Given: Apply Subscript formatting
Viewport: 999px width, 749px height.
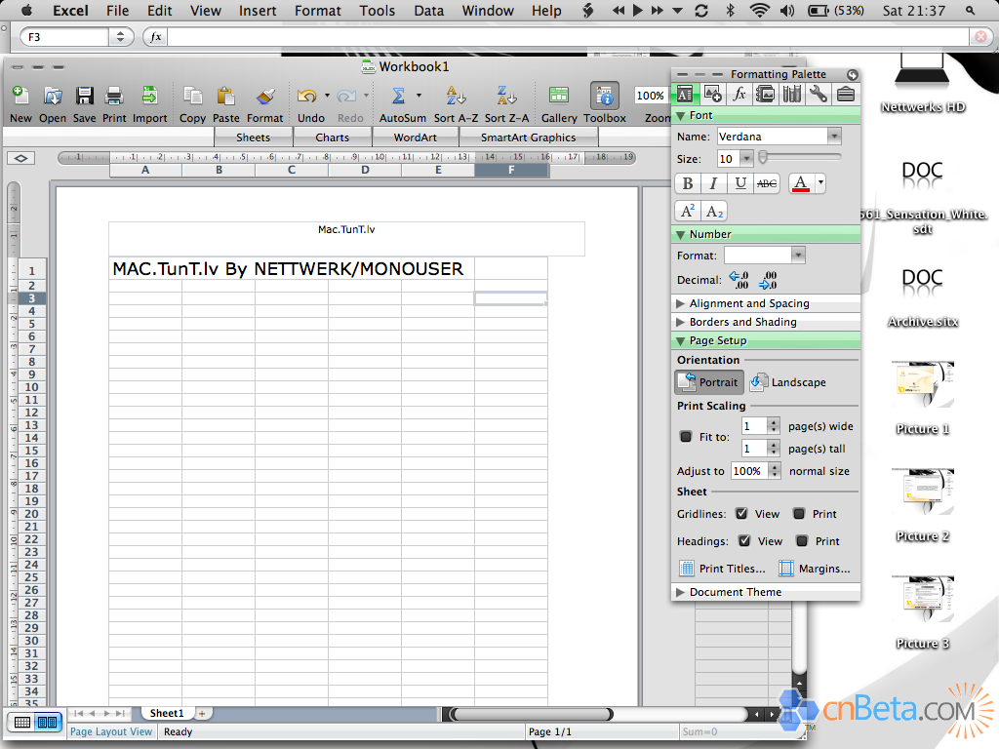Looking at the screenshot, I should click(x=714, y=211).
